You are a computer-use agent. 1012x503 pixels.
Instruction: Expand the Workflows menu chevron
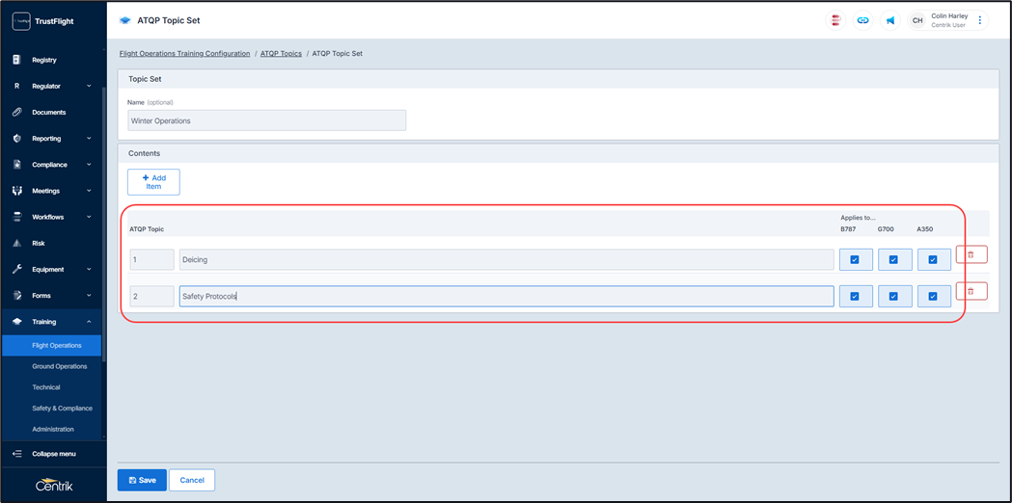89,218
